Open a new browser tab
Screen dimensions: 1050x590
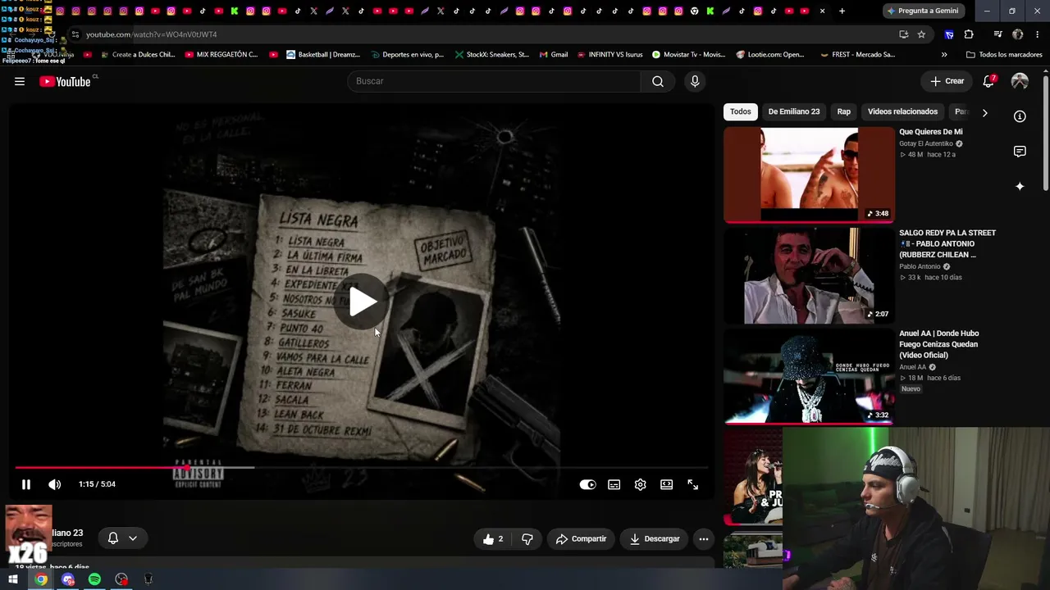[842, 11]
